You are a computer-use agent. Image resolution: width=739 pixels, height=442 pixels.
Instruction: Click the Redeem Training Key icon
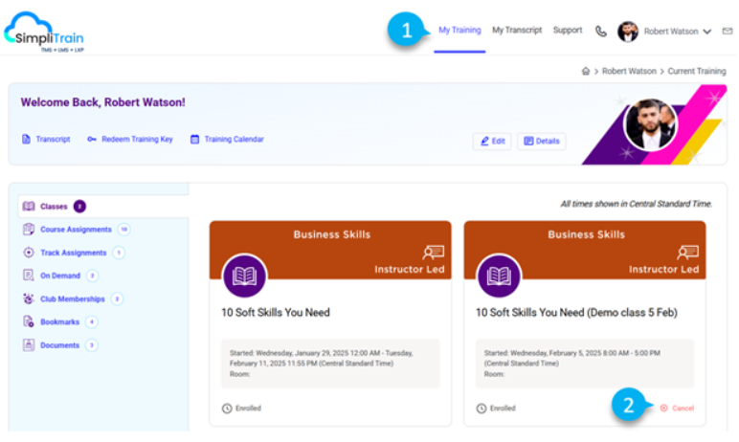(92, 140)
